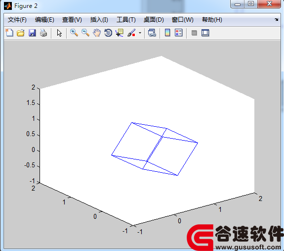Screen dimensions: 284x251
Task: Open file using folder icon
Action: (x=21, y=33)
